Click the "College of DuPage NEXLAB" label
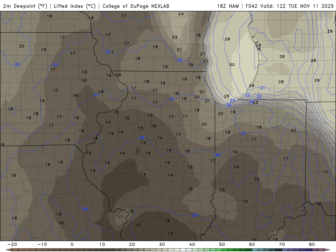 pyautogui.click(x=136, y=6)
